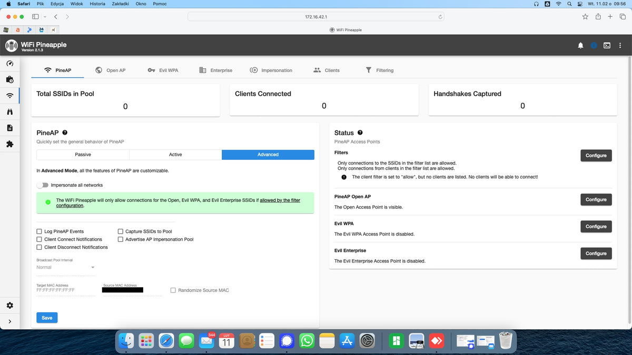Click the help icon next to Status heading

[x=360, y=133]
